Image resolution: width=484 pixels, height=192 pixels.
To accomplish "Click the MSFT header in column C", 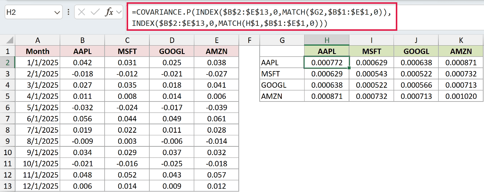I will (x=127, y=51).
